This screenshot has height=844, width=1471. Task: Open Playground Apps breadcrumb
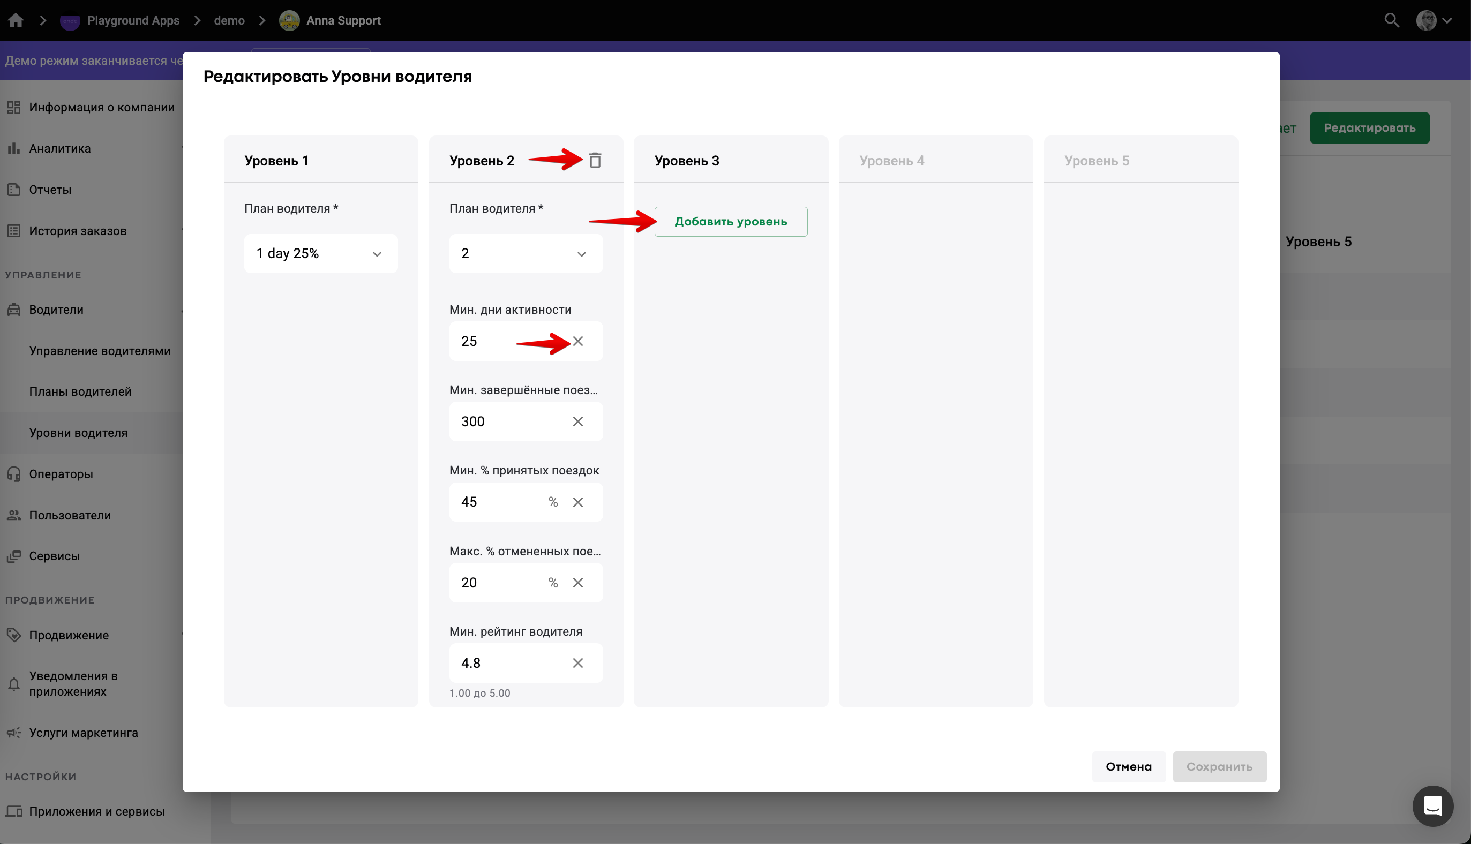[x=133, y=20]
